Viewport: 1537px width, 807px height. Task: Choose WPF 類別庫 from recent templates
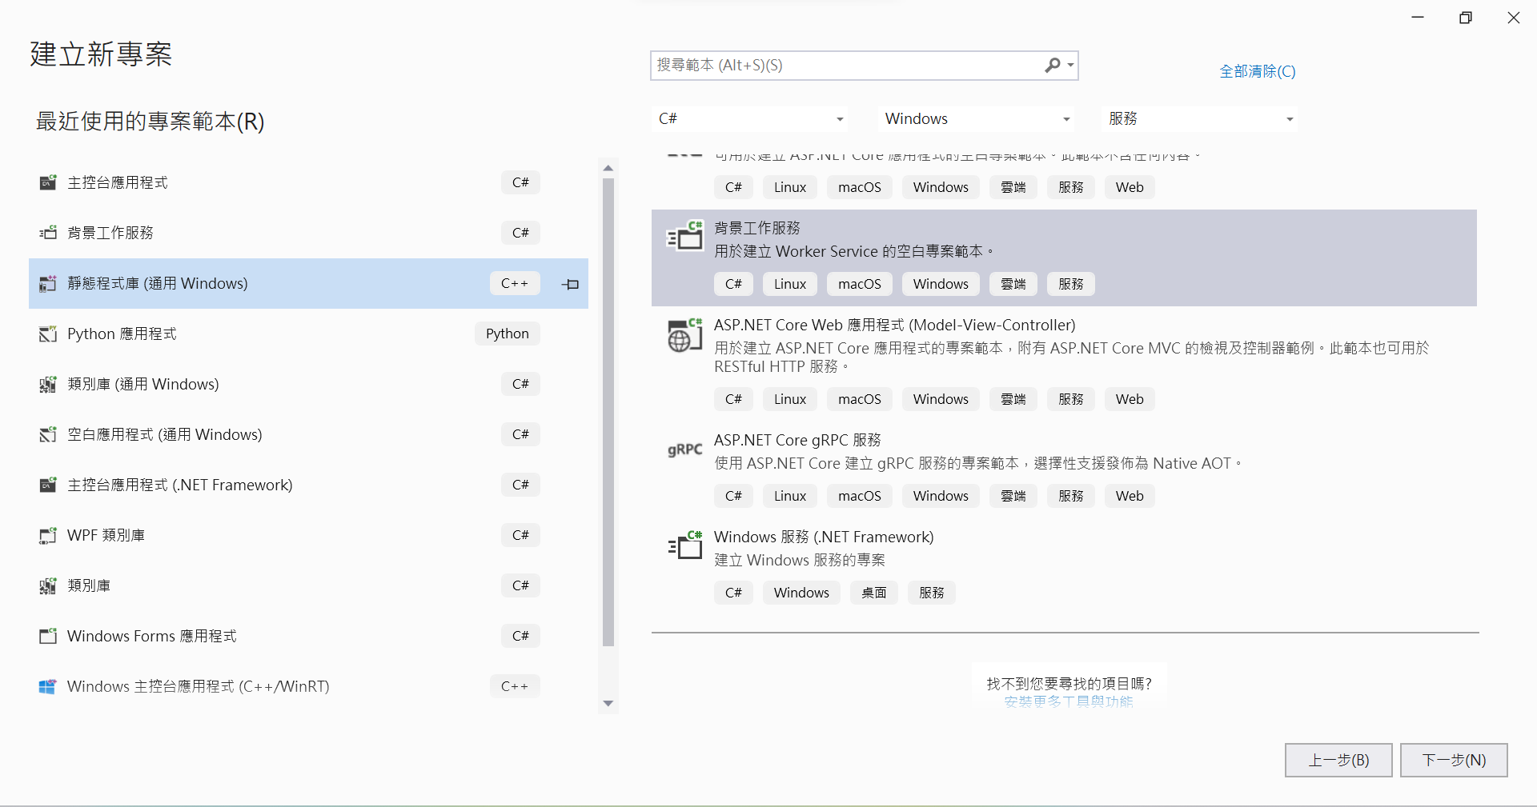(308, 535)
